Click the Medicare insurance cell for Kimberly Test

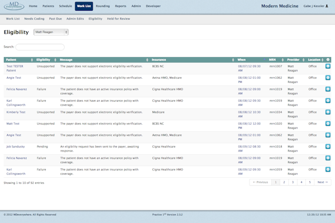click(x=159, y=112)
